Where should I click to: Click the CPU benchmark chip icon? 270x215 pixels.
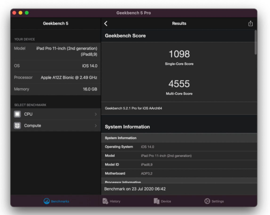[x=17, y=114]
